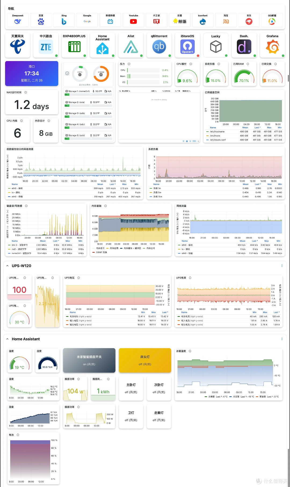Open the 煎蛋 bookmark link
This screenshot has width=290, height=487.
tap(180, 20)
